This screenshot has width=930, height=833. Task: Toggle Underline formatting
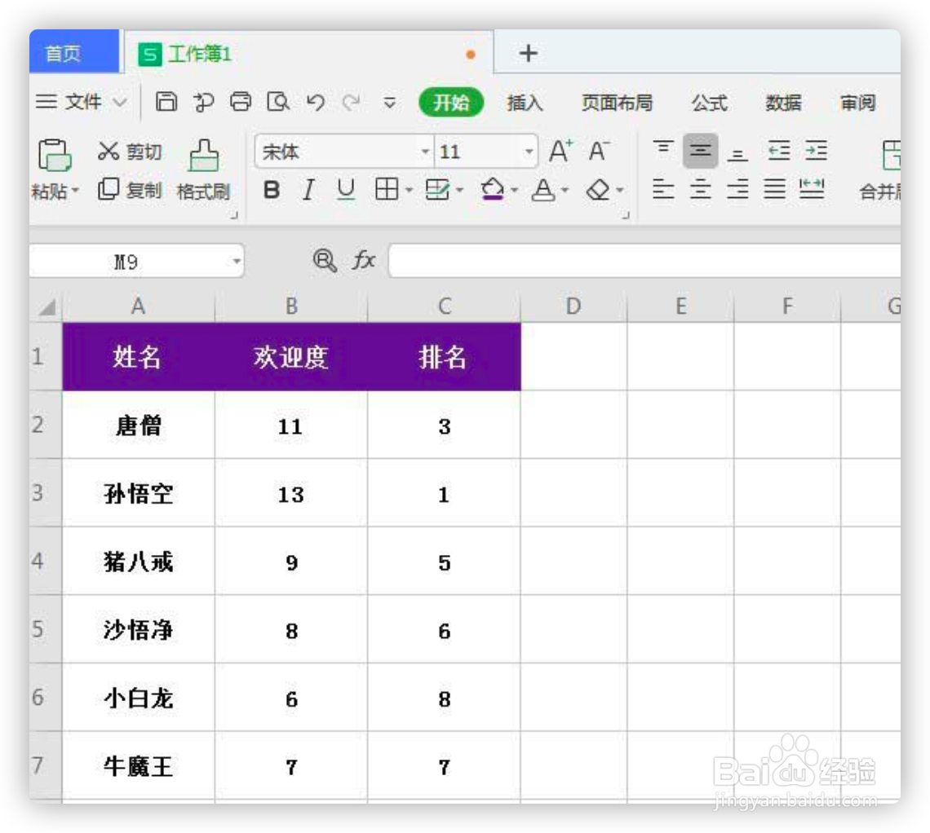point(345,190)
